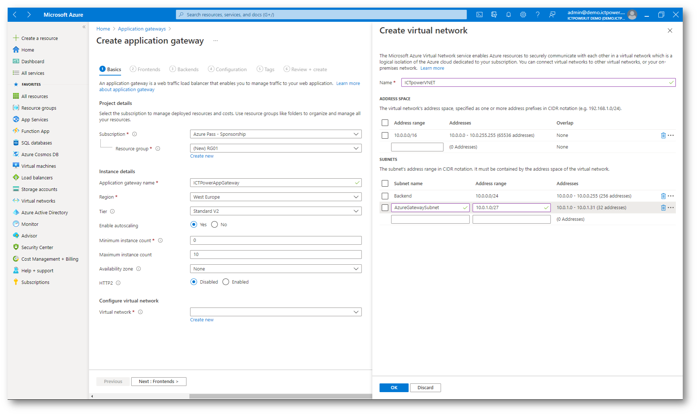Select HTTP2 Enabled option

point(226,282)
